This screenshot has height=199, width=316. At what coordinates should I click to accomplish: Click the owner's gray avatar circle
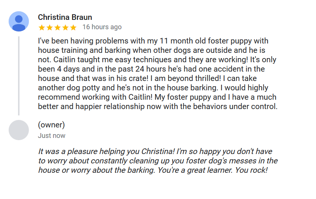[19, 130]
